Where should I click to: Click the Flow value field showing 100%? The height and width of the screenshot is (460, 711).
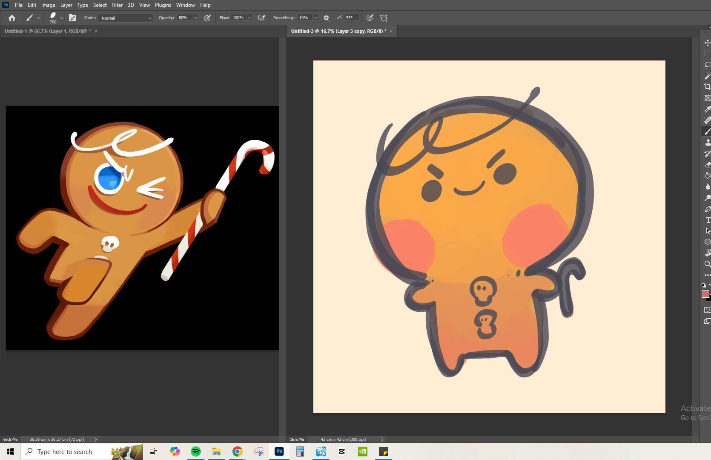[x=238, y=18]
